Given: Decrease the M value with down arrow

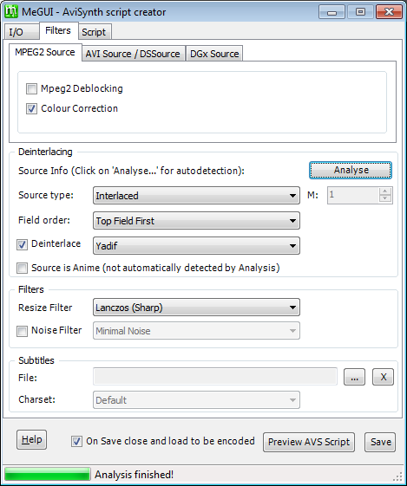Looking at the screenshot, I should click(385, 198).
